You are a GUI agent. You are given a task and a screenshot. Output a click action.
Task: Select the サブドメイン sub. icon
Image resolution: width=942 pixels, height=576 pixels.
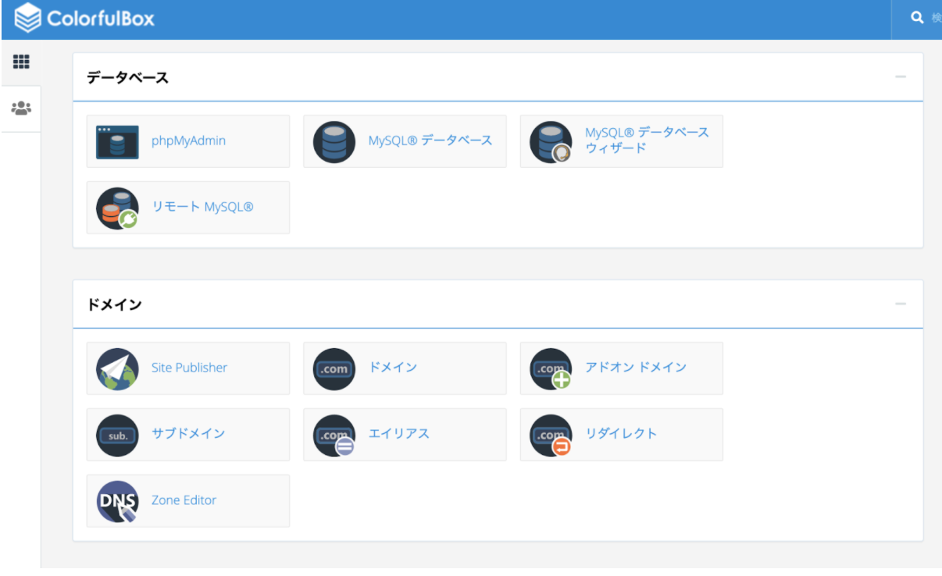click(117, 436)
